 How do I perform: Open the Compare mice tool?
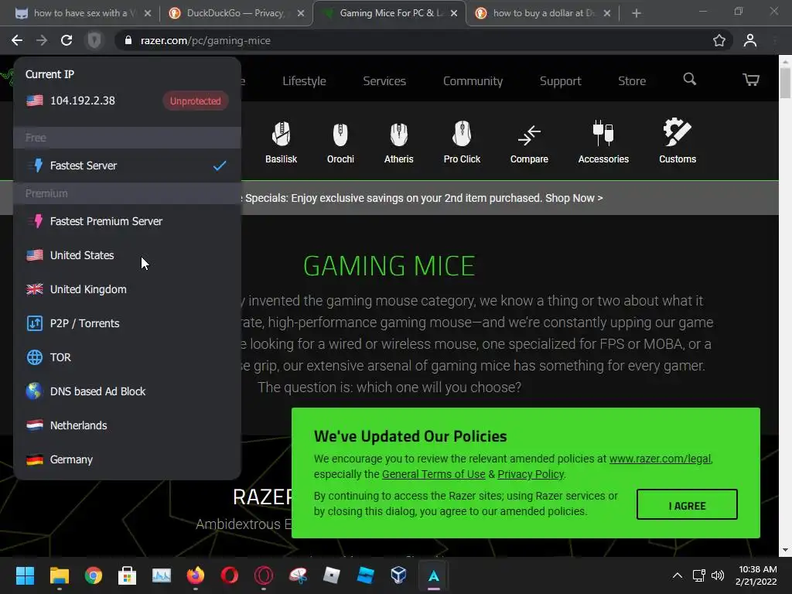pos(529,144)
